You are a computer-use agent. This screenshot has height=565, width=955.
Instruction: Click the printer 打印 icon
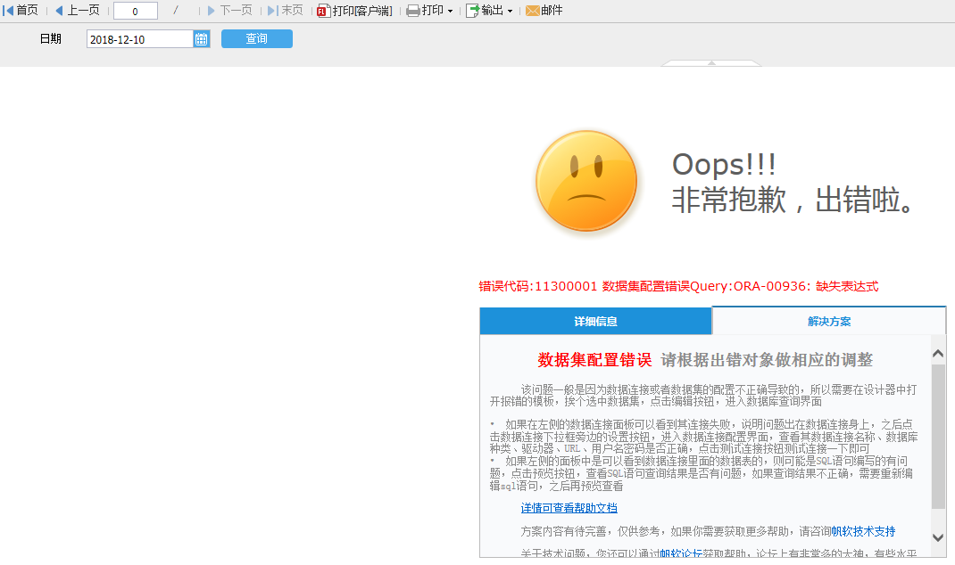pyautogui.click(x=412, y=11)
